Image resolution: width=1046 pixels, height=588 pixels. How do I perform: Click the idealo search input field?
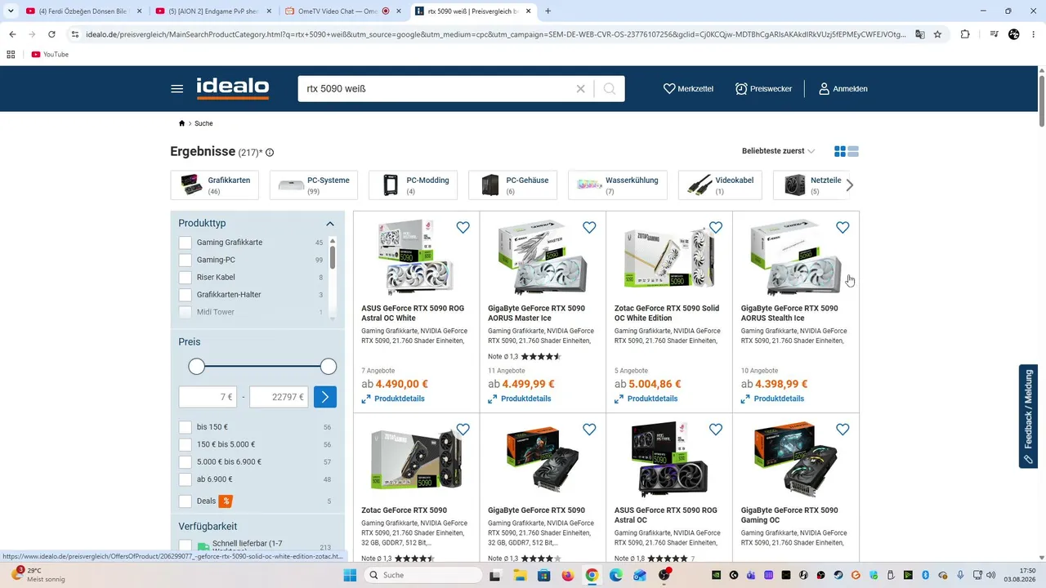437,89
